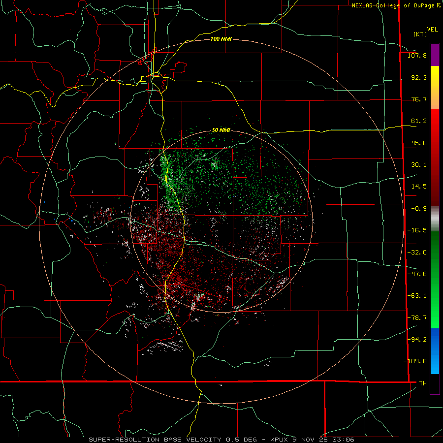Click the -32.0 legend value
The image size is (443, 443).
click(417, 253)
